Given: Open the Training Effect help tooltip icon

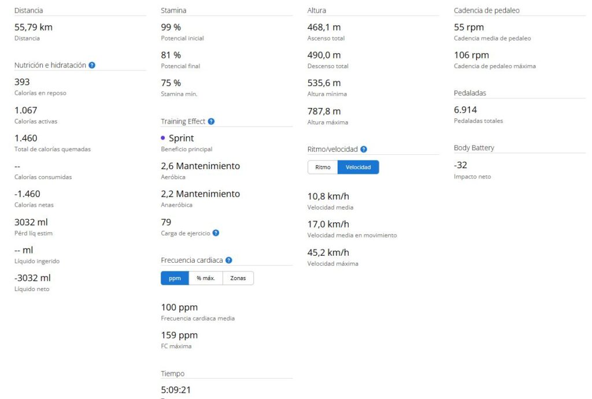Looking at the screenshot, I should coord(211,121).
